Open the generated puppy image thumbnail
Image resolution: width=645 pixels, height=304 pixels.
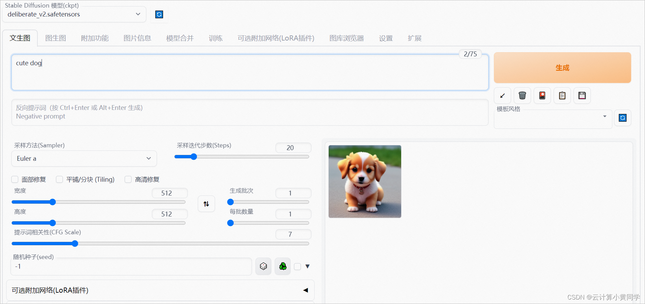[x=365, y=181]
